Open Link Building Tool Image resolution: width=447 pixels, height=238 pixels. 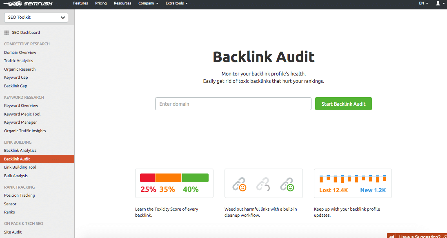(x=20, y=167)
